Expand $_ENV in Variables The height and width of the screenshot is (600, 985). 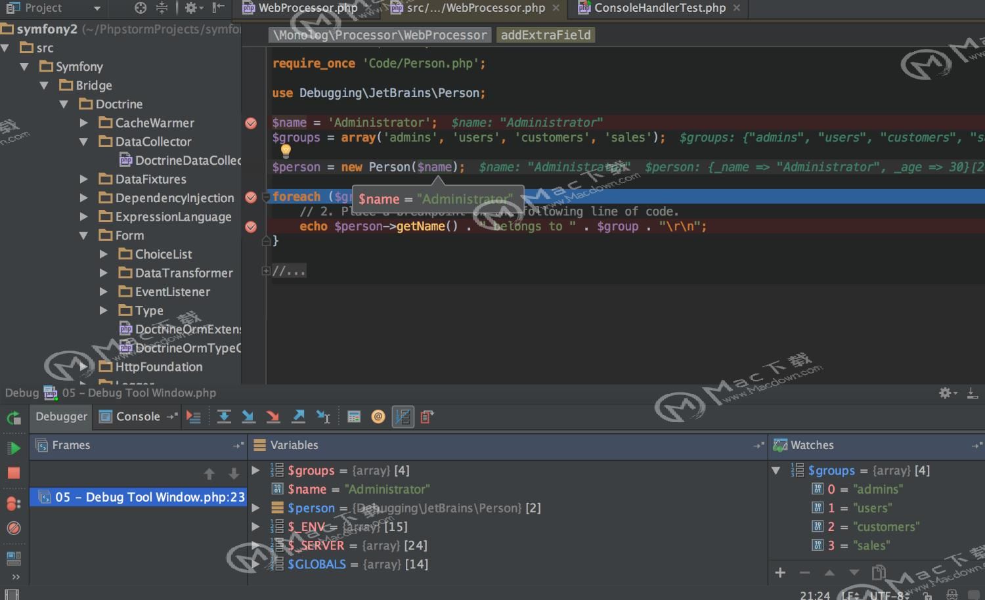pyautogui.click(x=255, y=526)
